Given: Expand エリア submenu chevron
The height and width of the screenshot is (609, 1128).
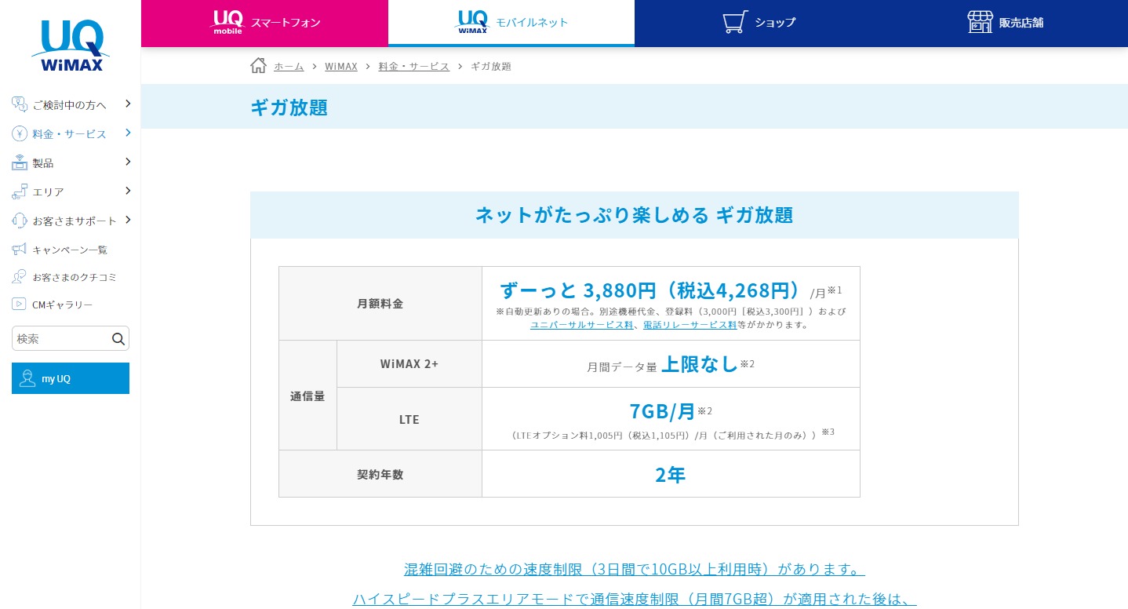Looking at the screenshot, I should pyautogui.click(x=128, y=190).
